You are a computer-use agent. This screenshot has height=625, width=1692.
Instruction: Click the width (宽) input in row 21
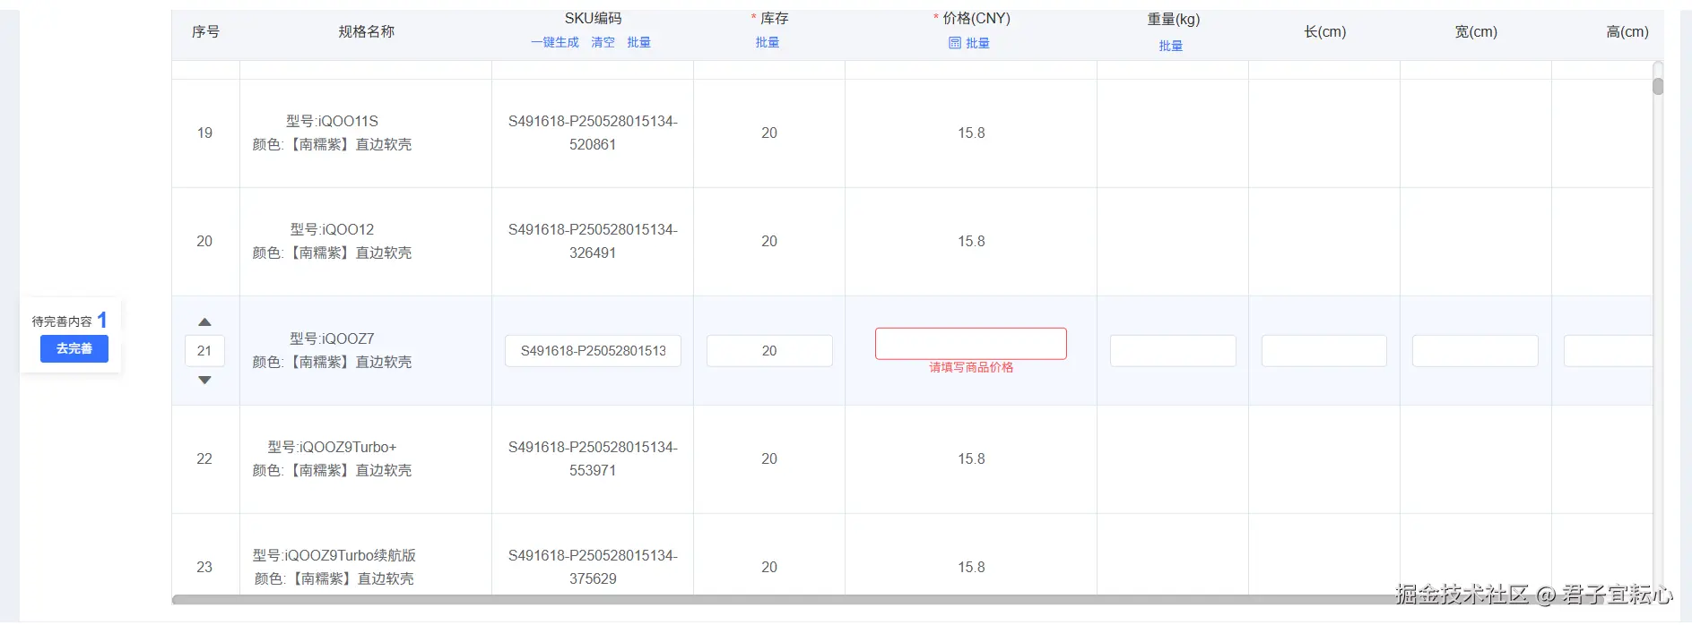[x=1474, y=351]
